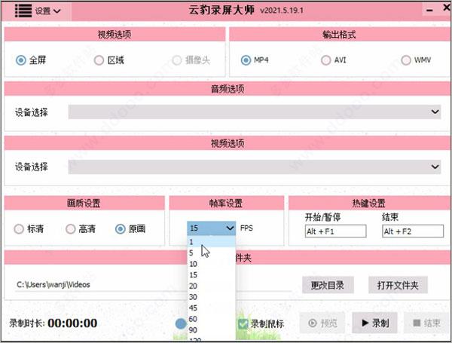Pick 10 in the FPS list

(x=211, y=264)
